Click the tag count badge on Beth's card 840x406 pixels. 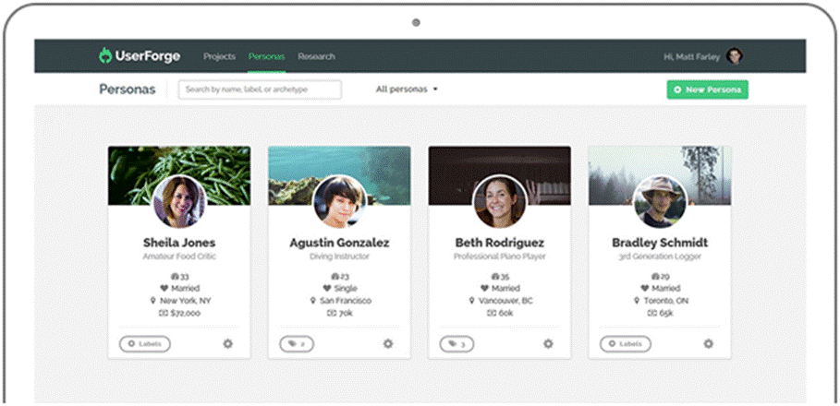[457, 344]
